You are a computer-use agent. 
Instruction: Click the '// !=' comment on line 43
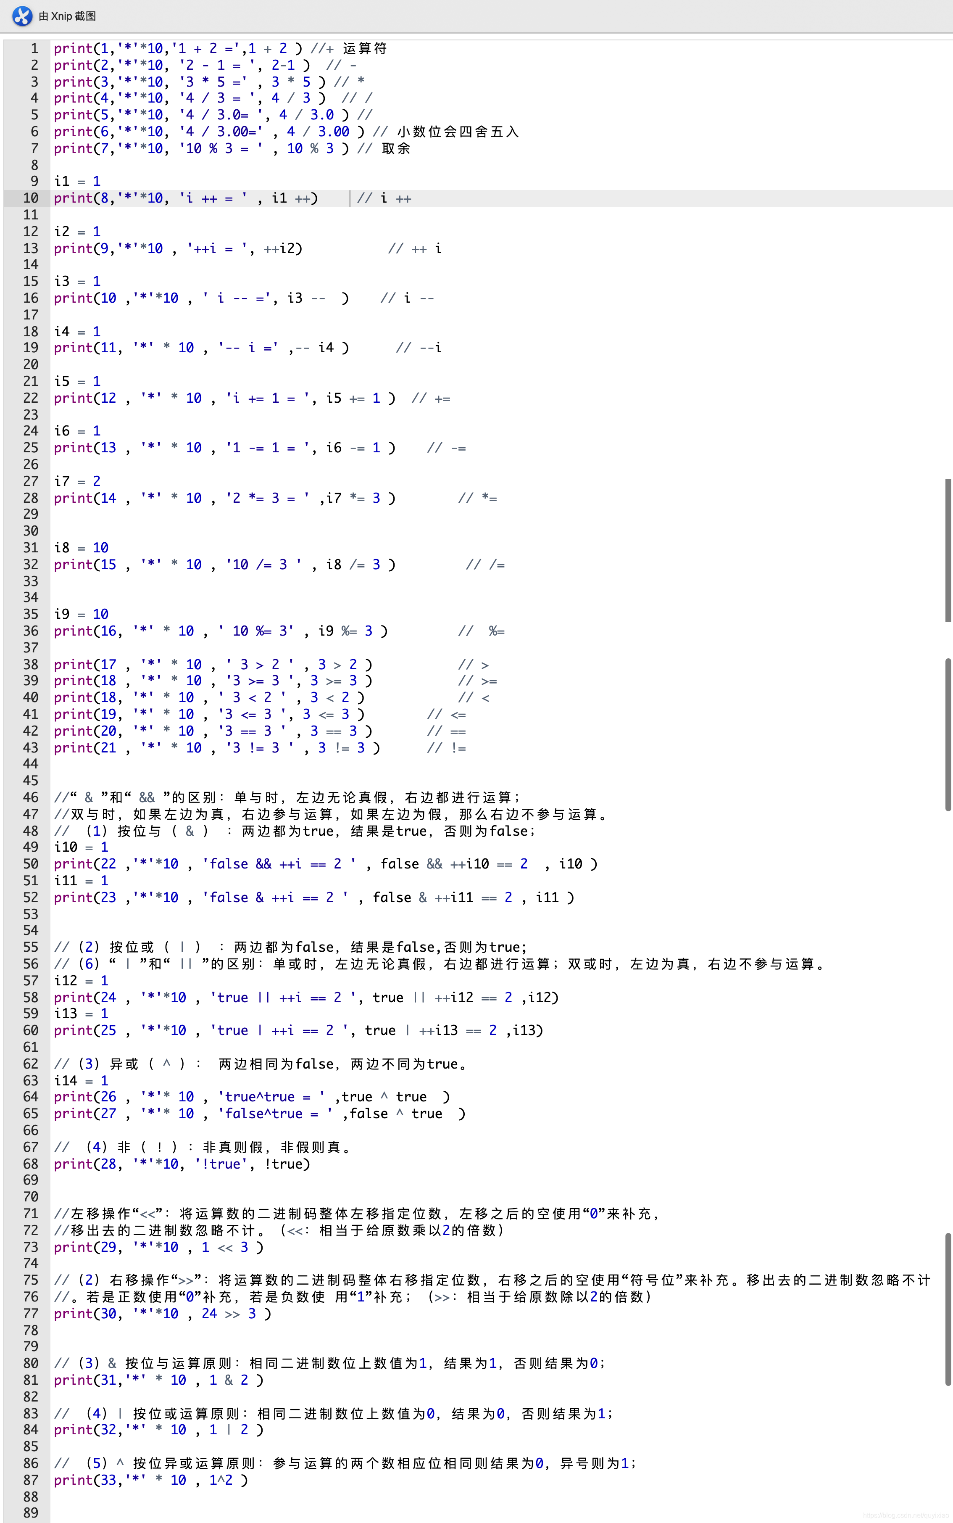446,748
